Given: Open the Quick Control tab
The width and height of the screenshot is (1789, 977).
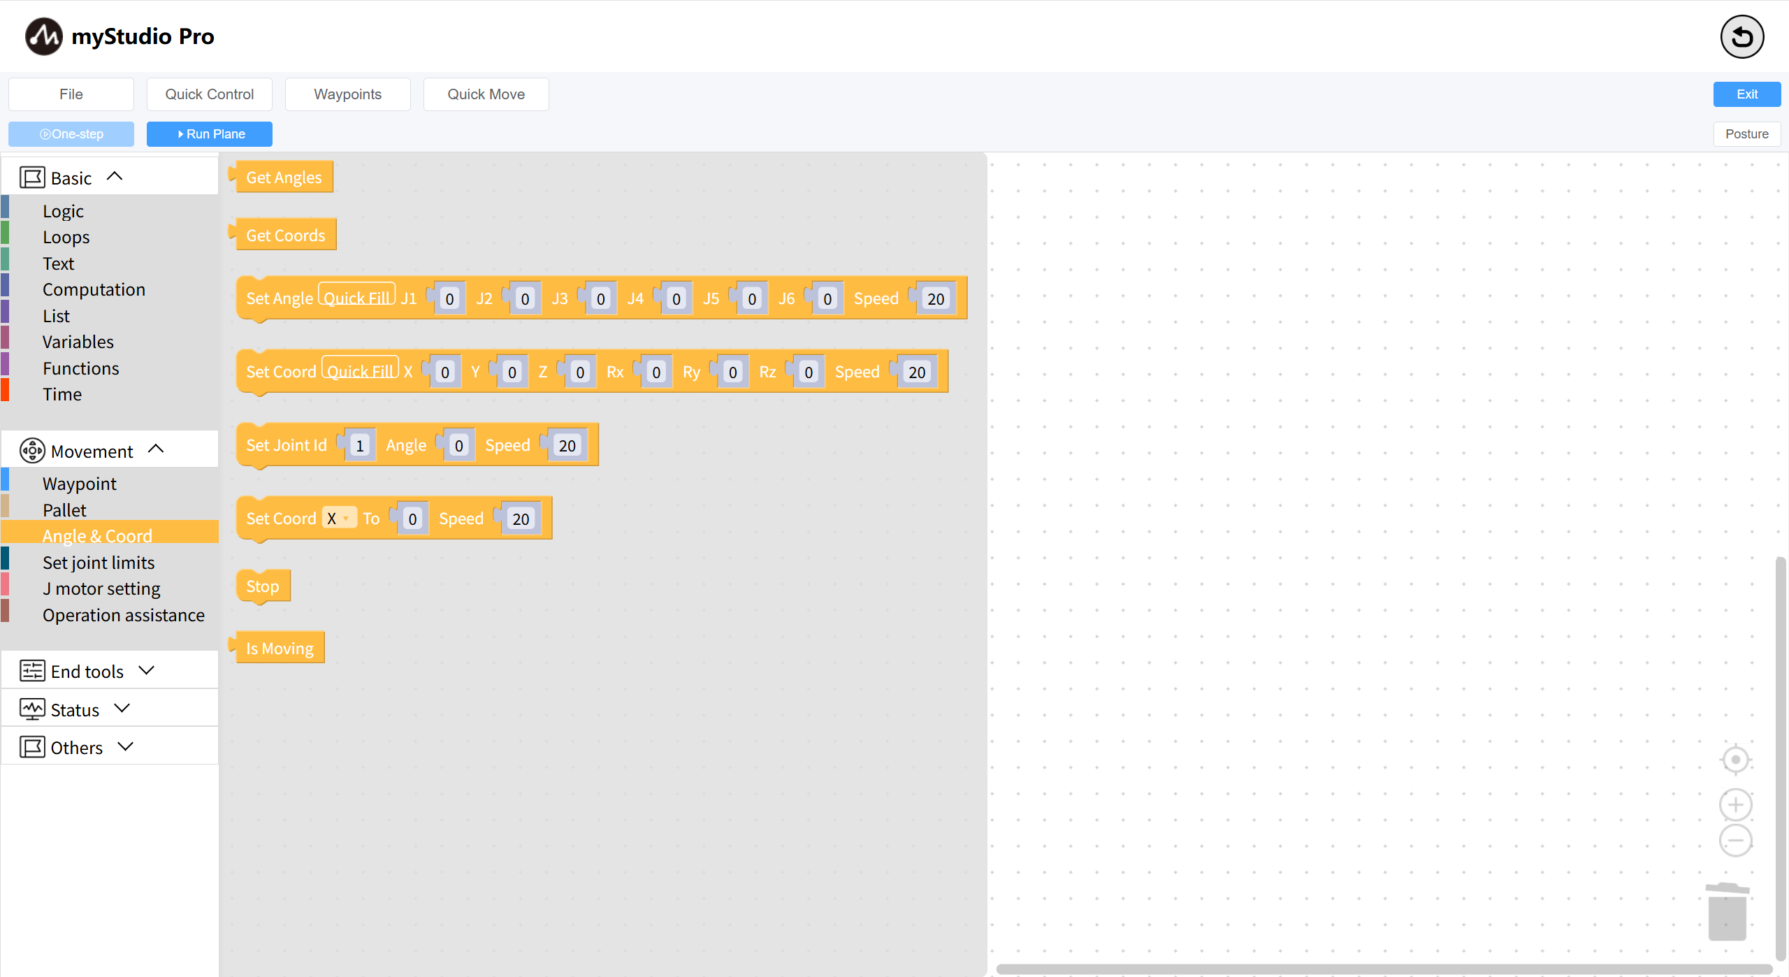Looking at the screenshot, I should coord(209,94).
